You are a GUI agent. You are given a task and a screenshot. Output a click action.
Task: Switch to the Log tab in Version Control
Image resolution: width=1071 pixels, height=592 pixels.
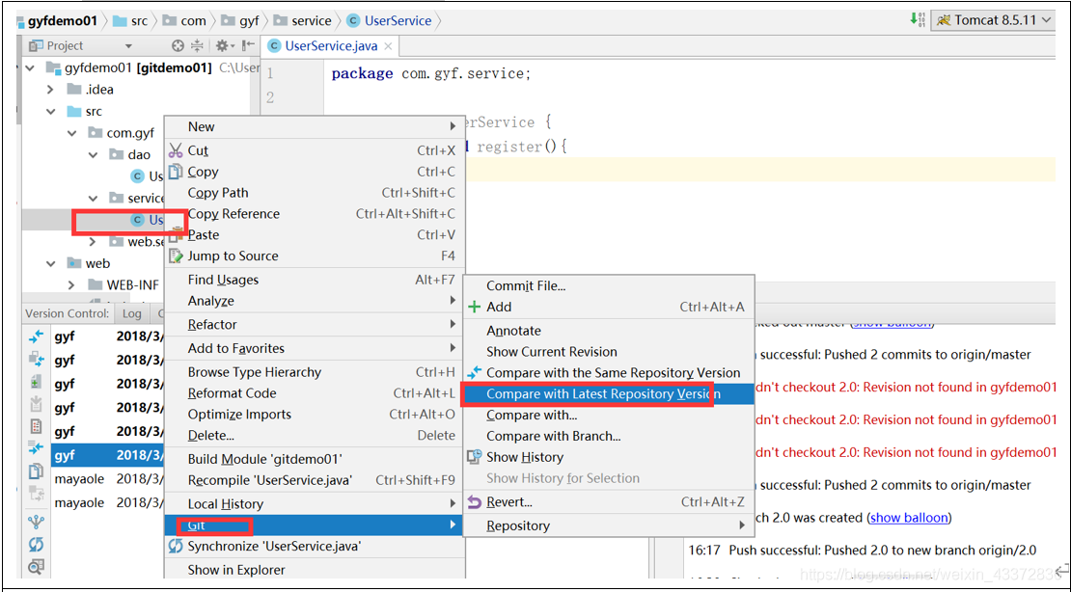tap(132, 313)
